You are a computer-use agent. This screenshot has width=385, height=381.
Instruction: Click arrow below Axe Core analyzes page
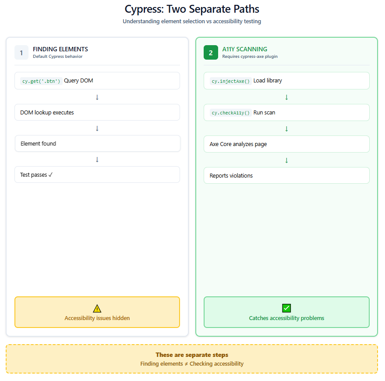[x=286, y=160]
